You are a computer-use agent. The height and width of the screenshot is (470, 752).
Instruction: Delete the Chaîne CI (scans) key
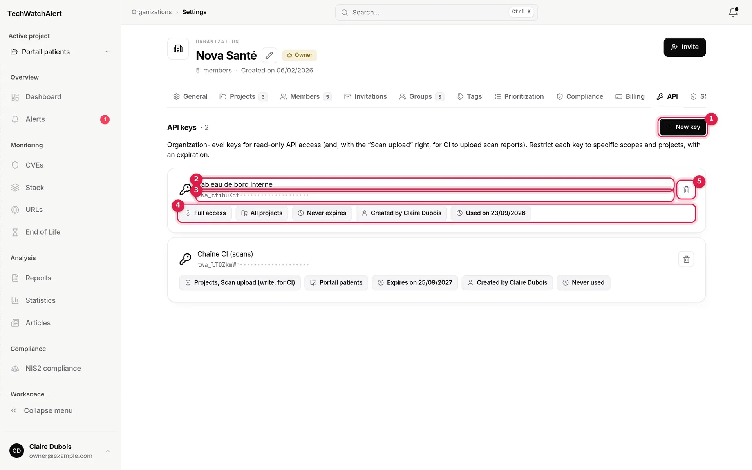click(686, 259)
